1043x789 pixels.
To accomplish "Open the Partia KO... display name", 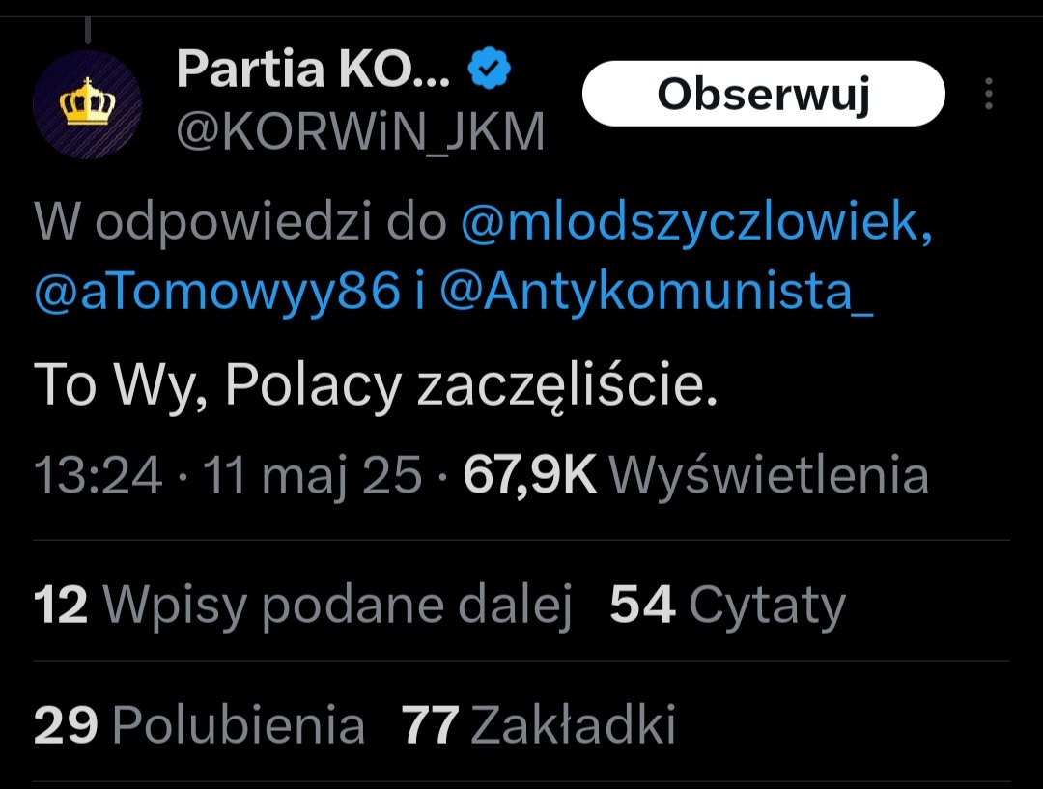I will tap(313, 68).
